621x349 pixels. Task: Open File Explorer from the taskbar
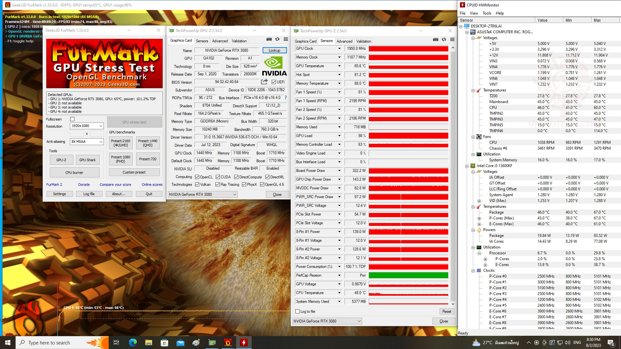148,343
